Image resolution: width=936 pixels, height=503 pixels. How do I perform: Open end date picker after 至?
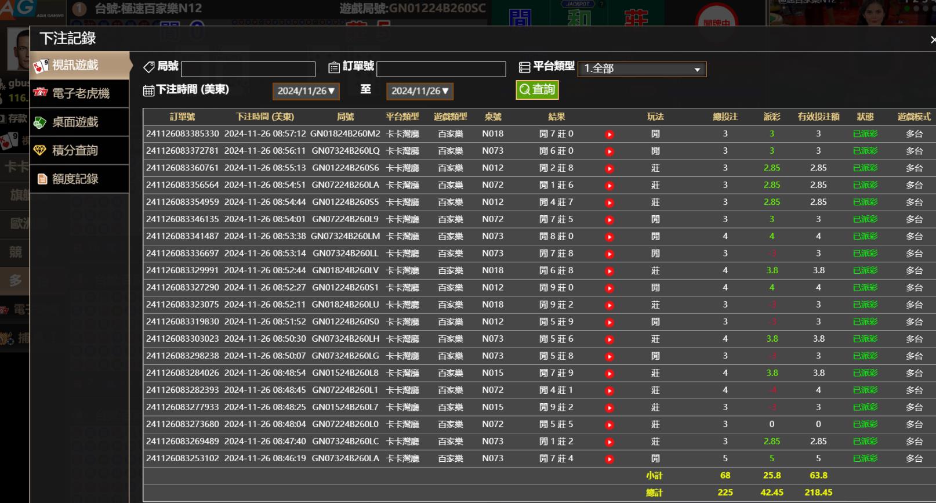(419, 91)
